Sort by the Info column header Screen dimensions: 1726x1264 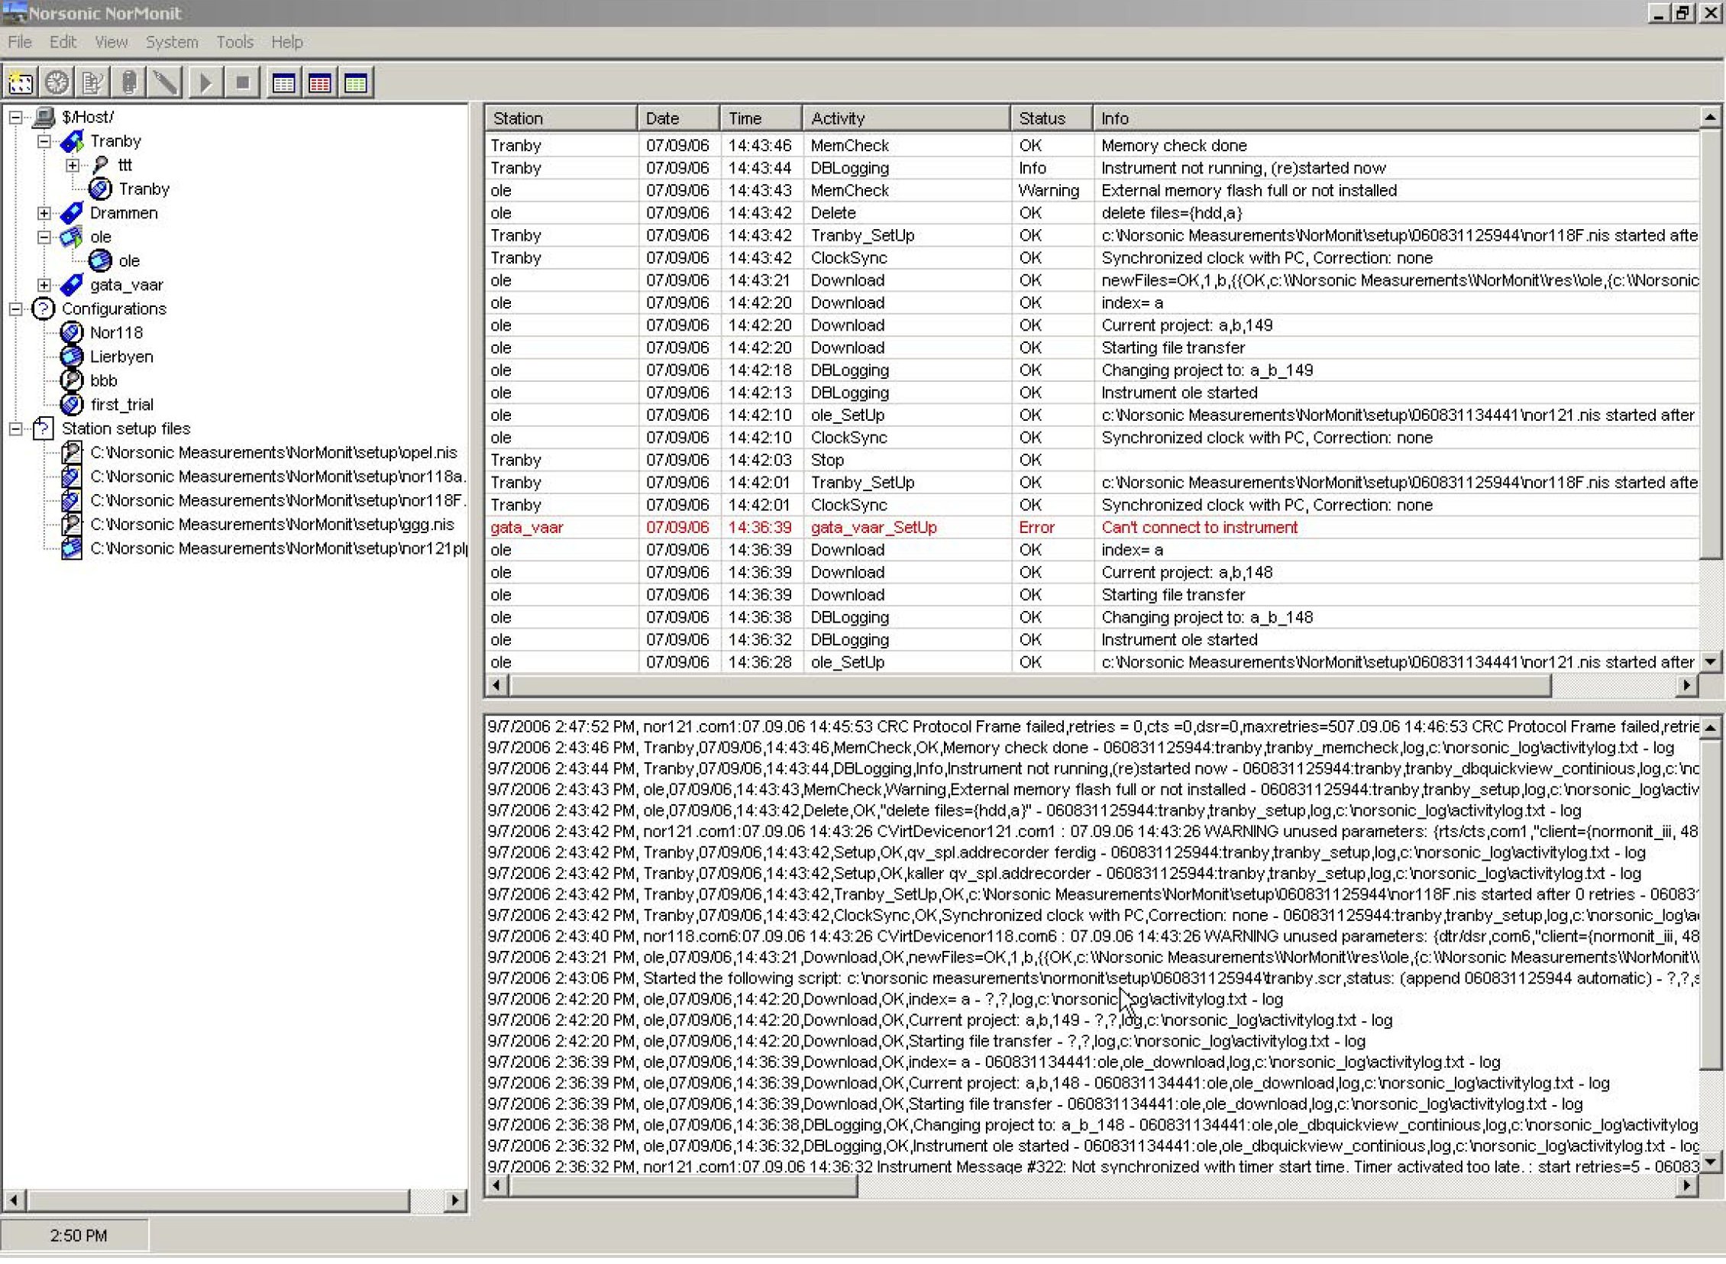1395,118
